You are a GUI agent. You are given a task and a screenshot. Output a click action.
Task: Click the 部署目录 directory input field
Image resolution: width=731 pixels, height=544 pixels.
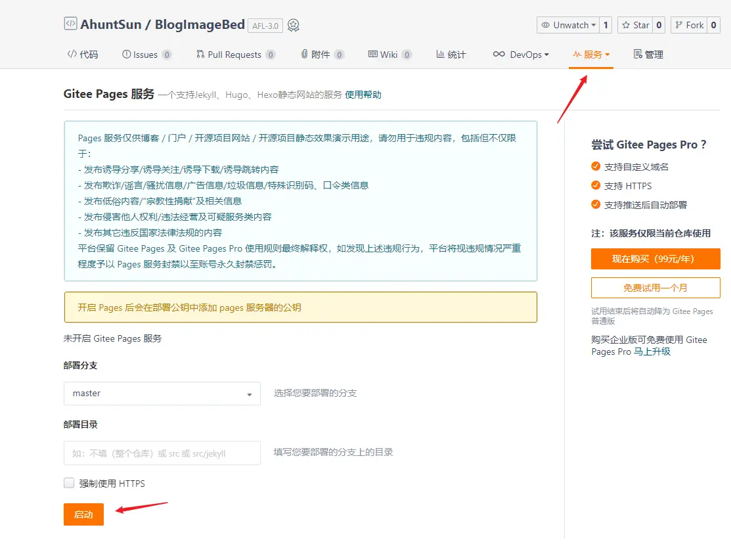(x=162, y=453)
